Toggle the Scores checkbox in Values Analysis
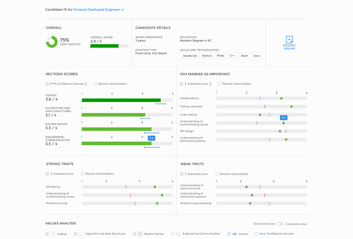This screenshot has height=239, width=353. [x=229, y=234]
